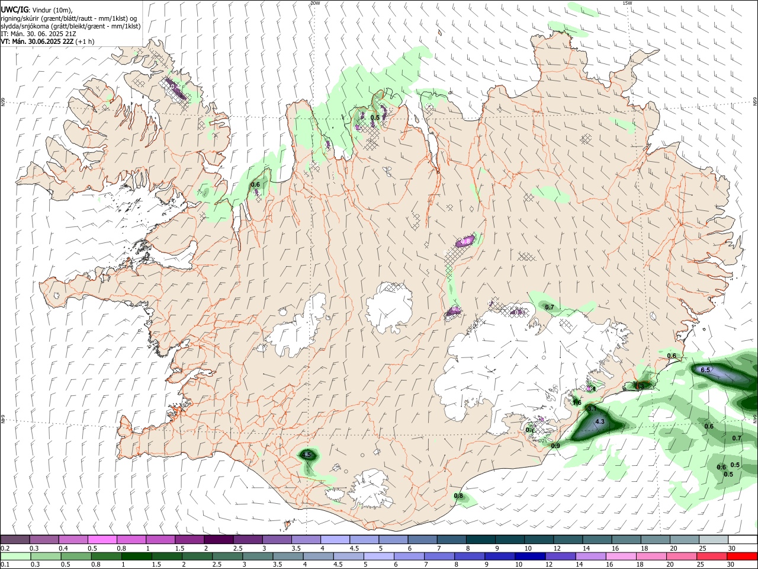The image size is (758, 569).
Task: Click the 20W longitude label
Action: pos(315,3)
